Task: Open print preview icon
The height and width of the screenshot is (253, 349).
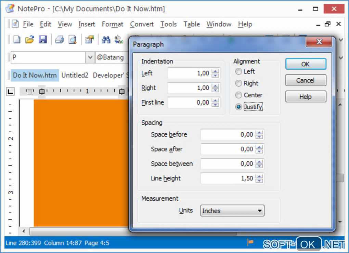Action: (72, 40)
